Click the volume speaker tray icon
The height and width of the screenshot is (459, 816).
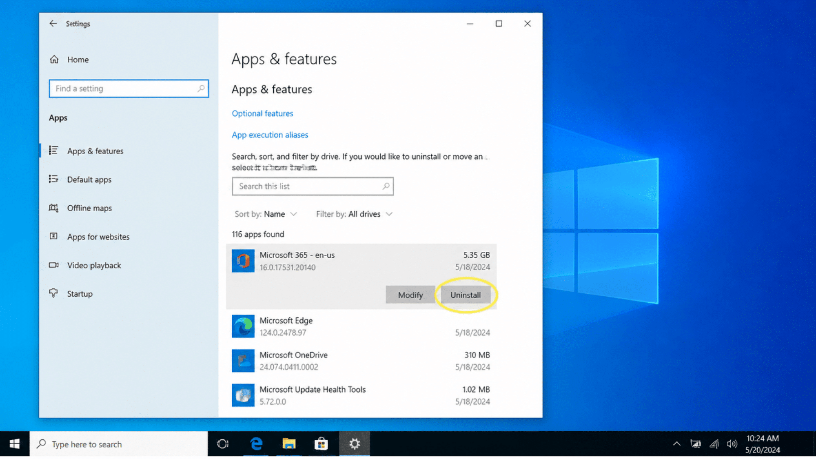[x=732, y=444]
